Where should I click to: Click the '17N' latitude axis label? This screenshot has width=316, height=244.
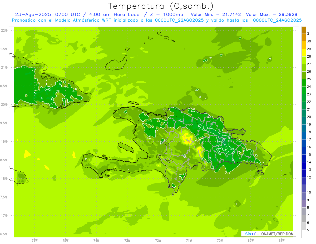(4, 216)
